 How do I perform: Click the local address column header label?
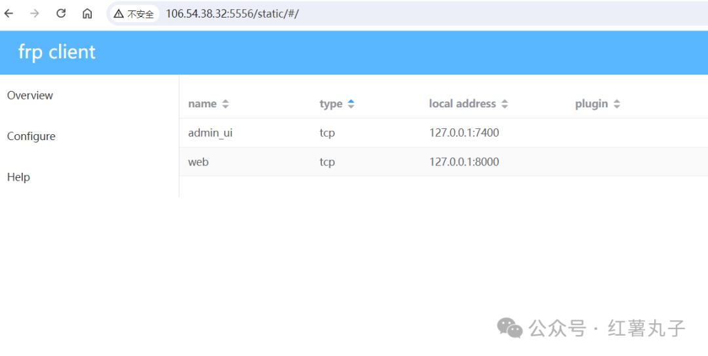click(462, 104)
